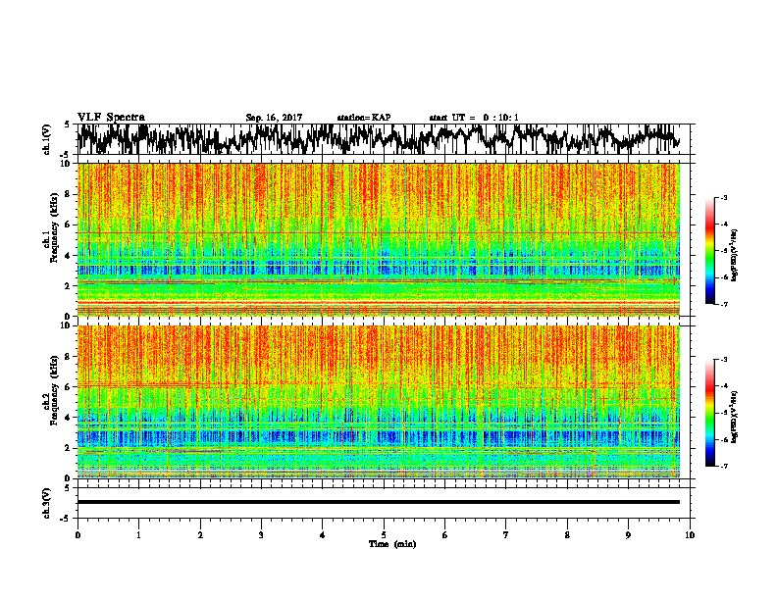Click inside the ch.1 frequency spectrogram

pos(379,239)
